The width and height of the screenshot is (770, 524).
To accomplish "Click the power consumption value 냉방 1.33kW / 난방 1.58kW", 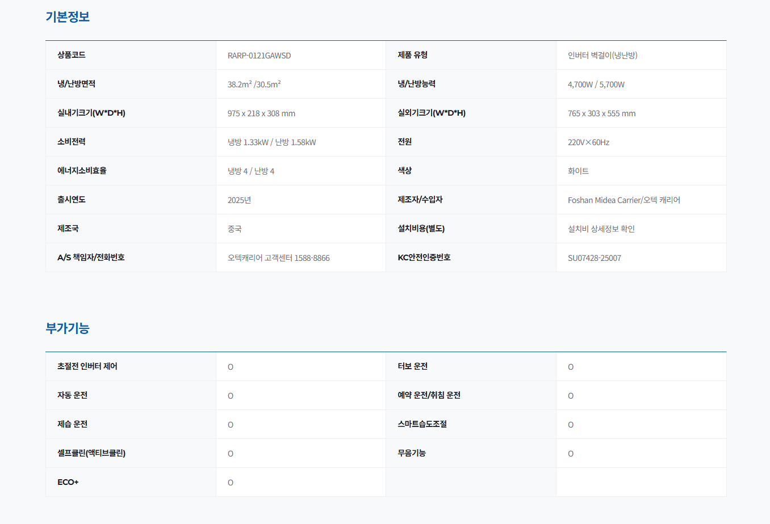I will pos(271,142).
